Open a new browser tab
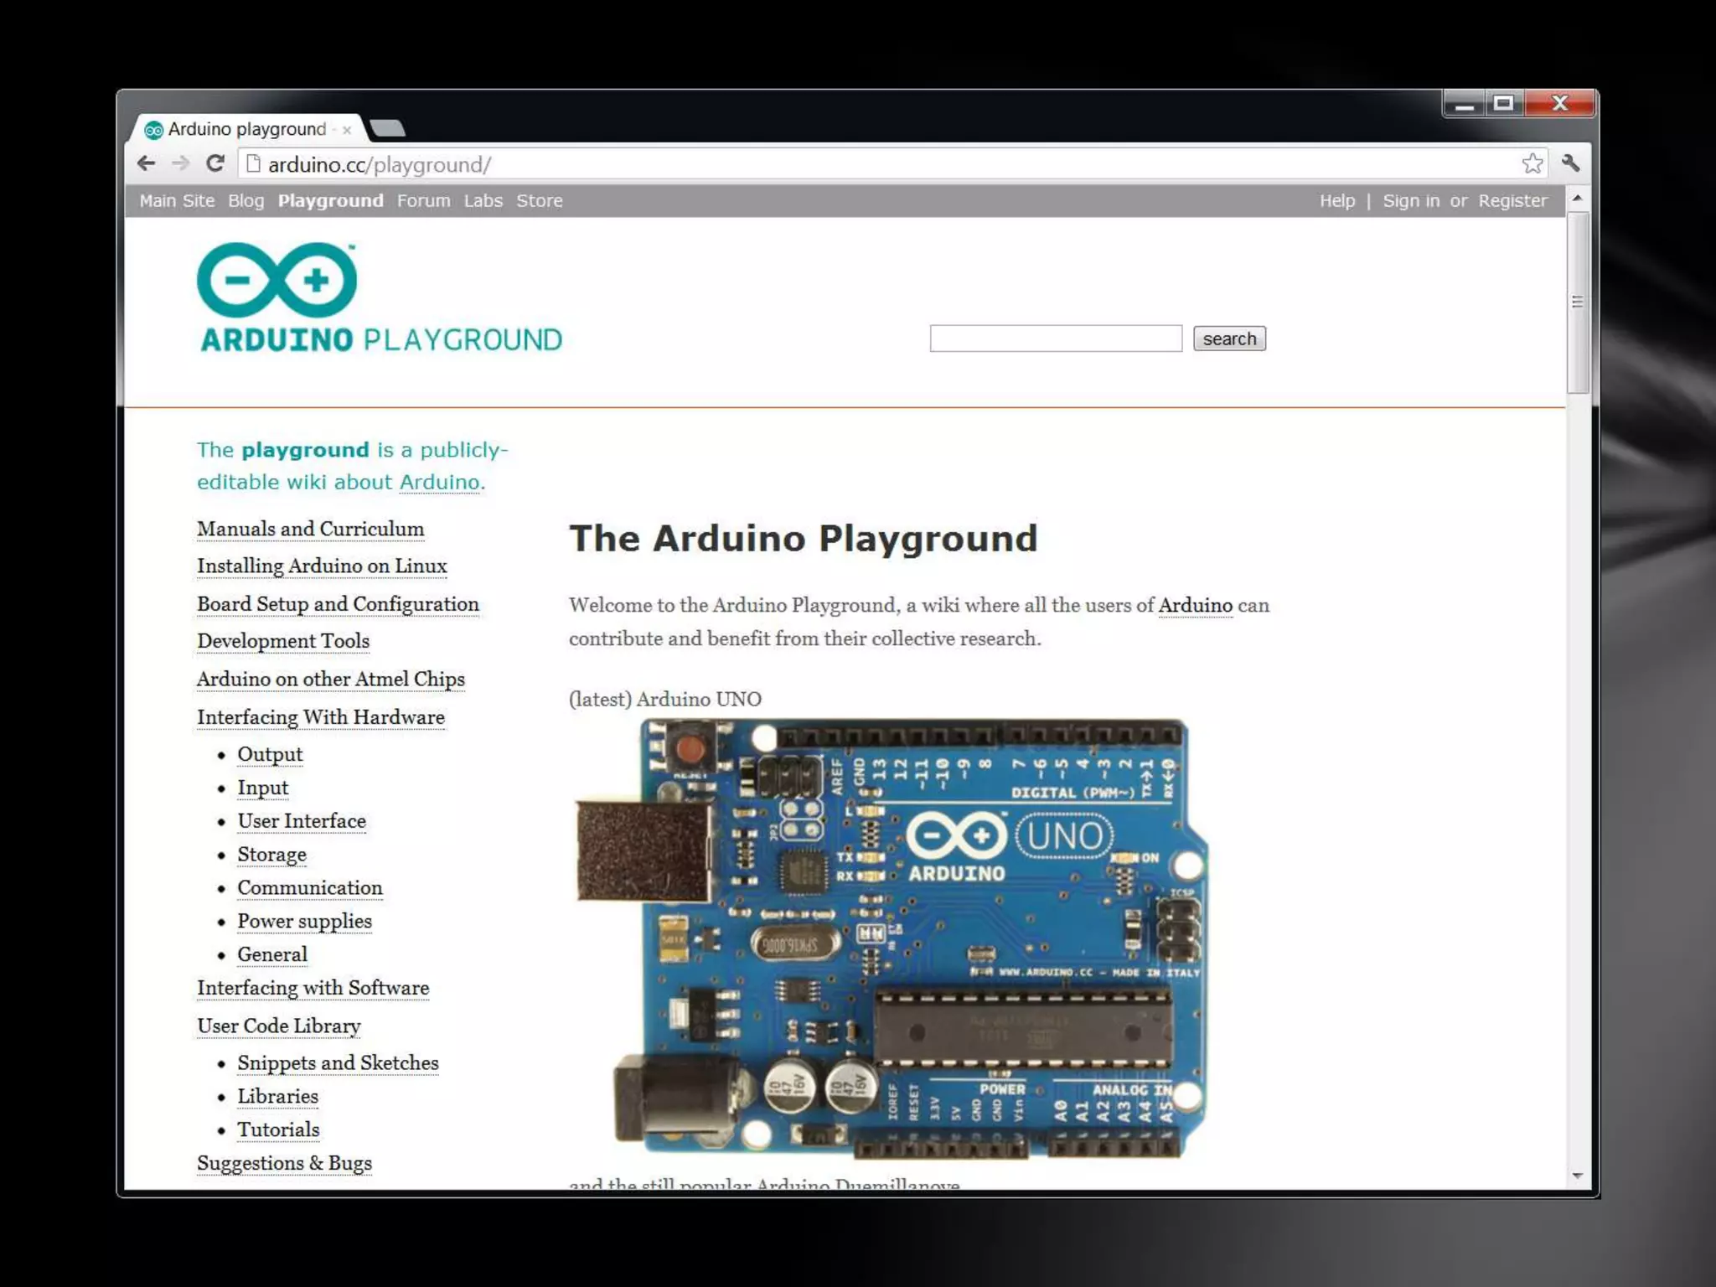 pyautogui.click(x=387, y=128)
